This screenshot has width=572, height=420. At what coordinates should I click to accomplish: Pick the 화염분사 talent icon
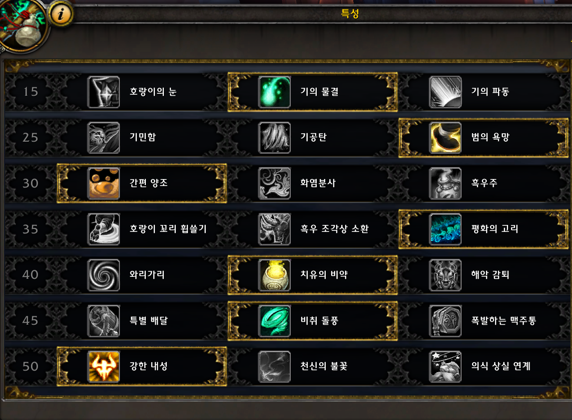(274, 183)
